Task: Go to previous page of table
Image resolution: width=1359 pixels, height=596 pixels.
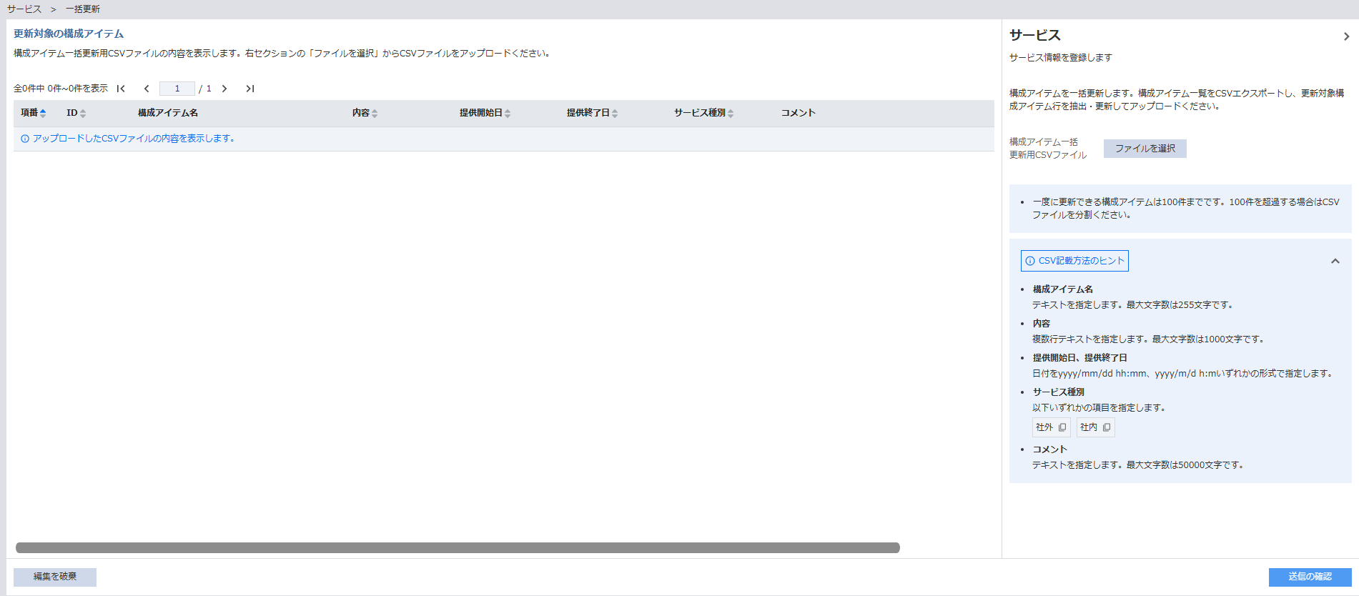Action: pos(147,89)
